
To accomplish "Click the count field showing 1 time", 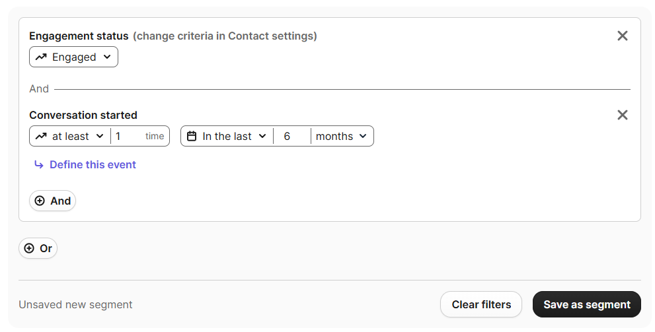I will (140, 137).
